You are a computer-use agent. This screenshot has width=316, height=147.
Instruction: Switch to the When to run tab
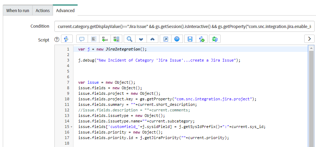18,10
